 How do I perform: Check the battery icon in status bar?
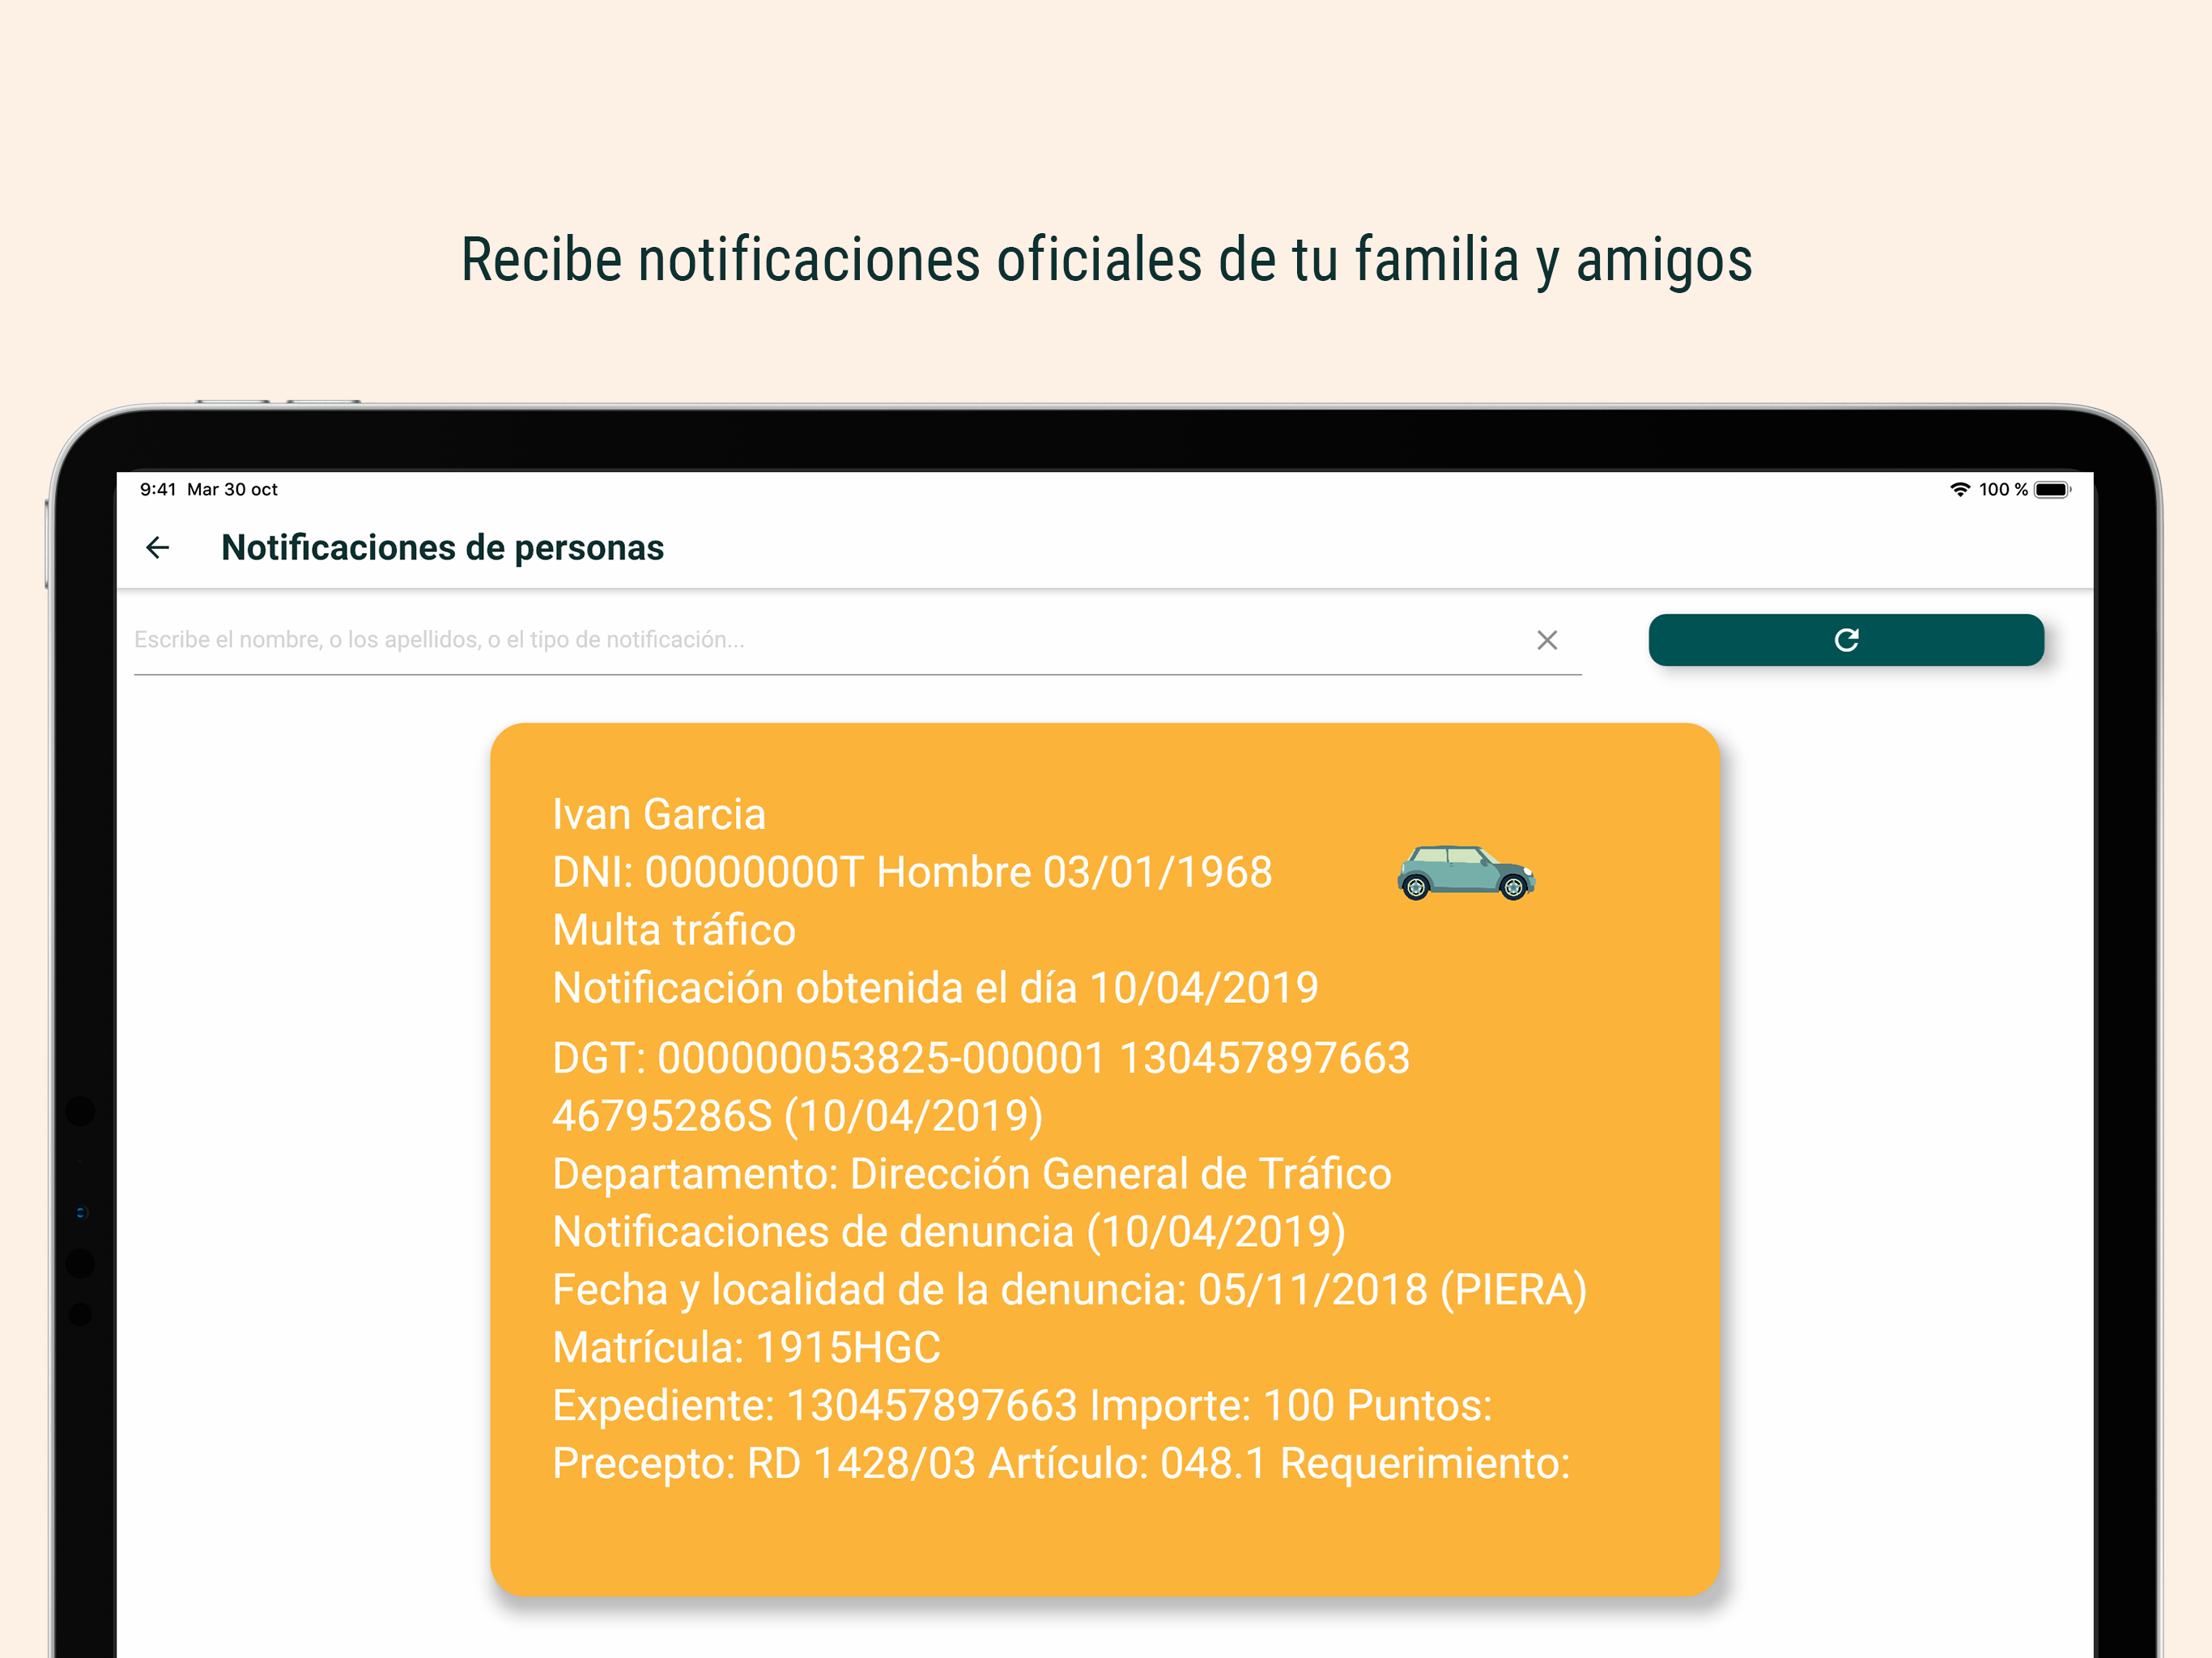(x=2052, y=490)
